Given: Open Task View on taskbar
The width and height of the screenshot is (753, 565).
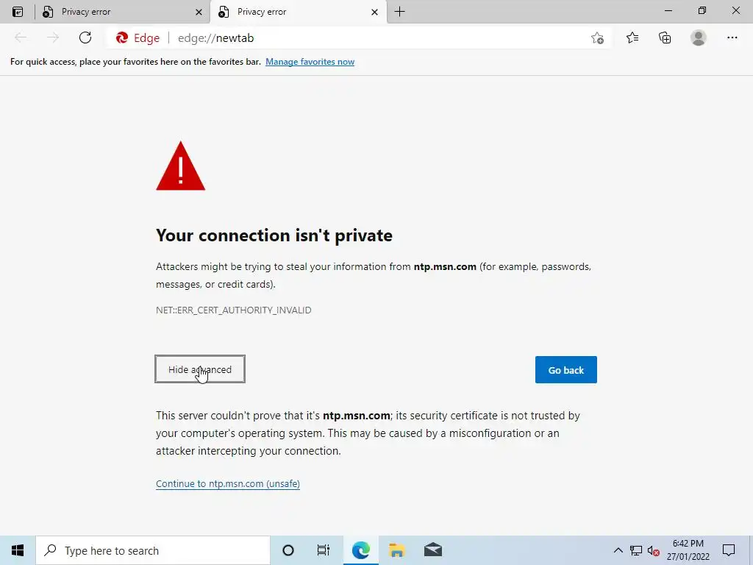Looking at the screenshot, I should click(x=324, y=550).
